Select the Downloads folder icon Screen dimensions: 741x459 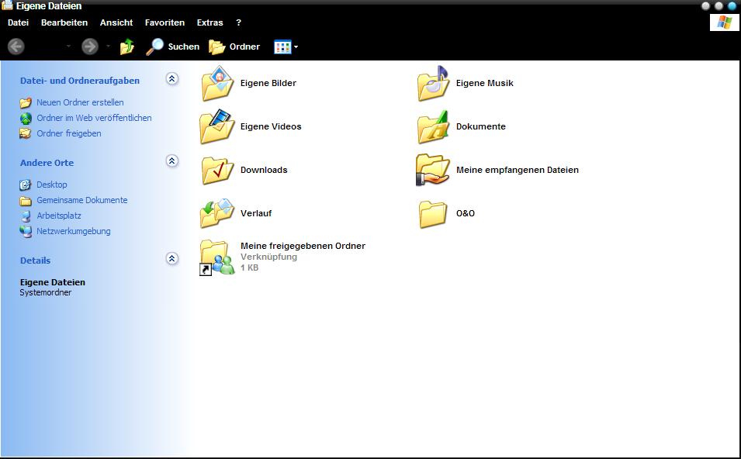(x=217, y=170)
